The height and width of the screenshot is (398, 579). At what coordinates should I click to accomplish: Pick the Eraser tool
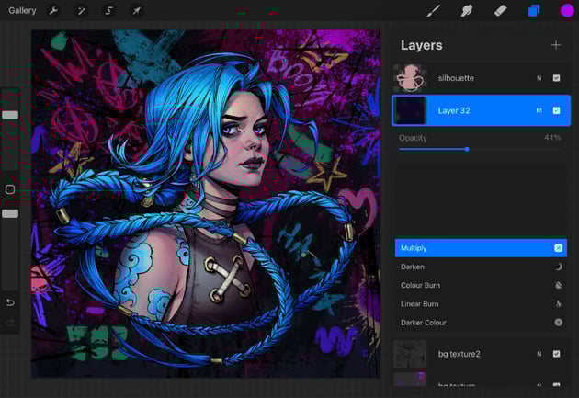tap(500, 11)
